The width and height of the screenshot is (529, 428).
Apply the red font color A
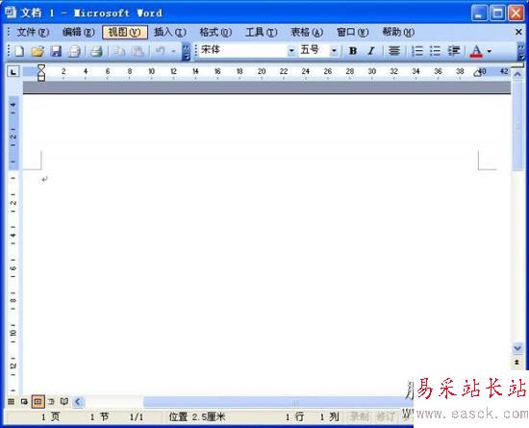pyautogui.click(x=476, y=51)
